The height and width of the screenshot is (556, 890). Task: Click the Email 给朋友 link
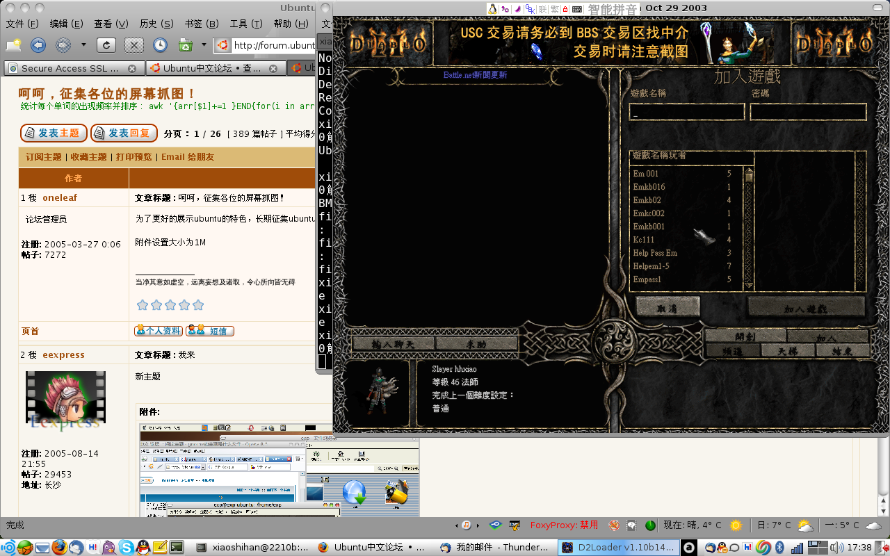click(x=188, y=157)
